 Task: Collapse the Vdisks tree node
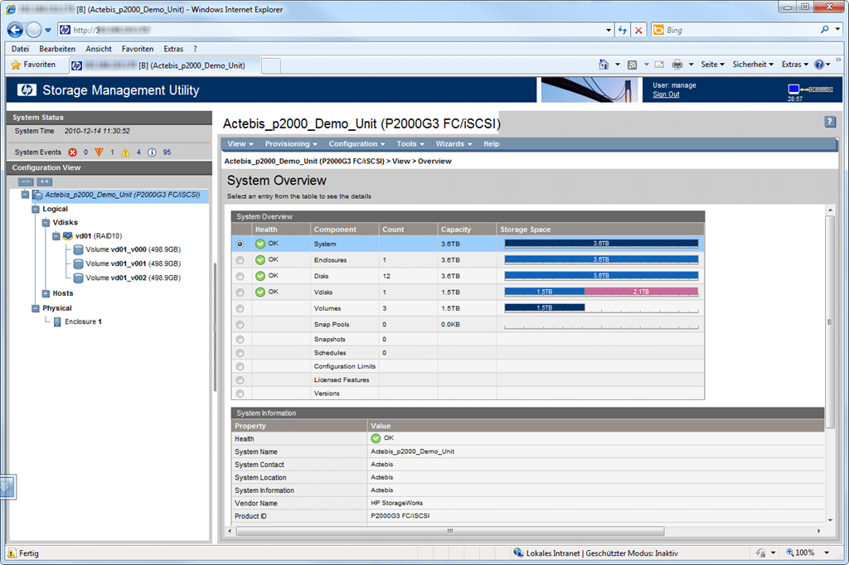[x=46, y=222]
